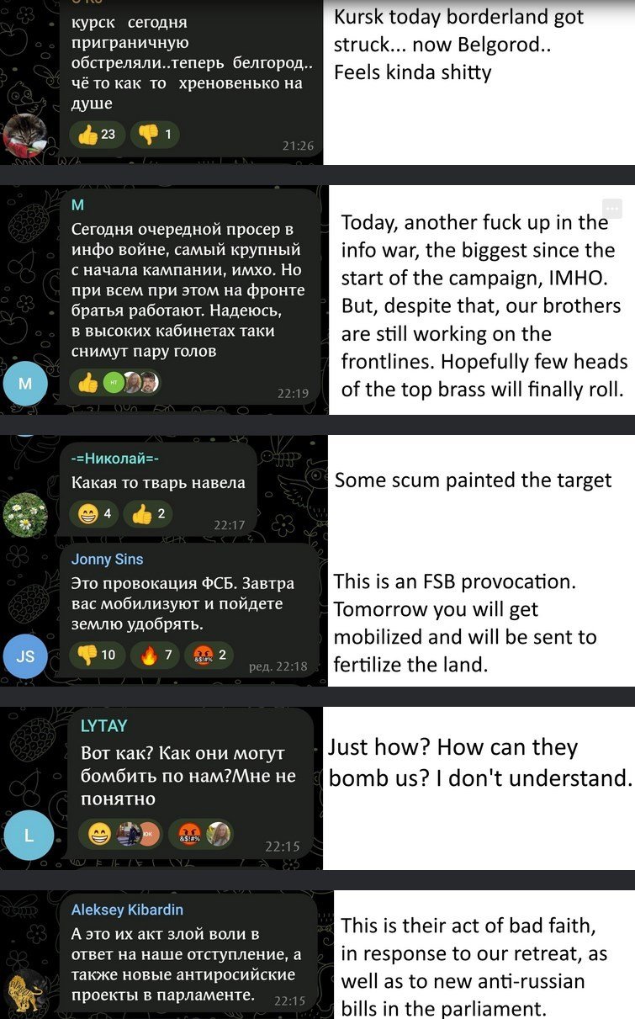Open Aleksey Kibardin profile name
The image size is (635, 1019).
127,910
